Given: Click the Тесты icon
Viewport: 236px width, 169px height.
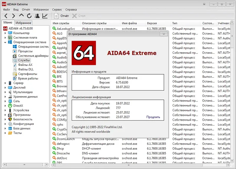Looking at the screenshot, I should pyautogui.click(x=10, y=133).
